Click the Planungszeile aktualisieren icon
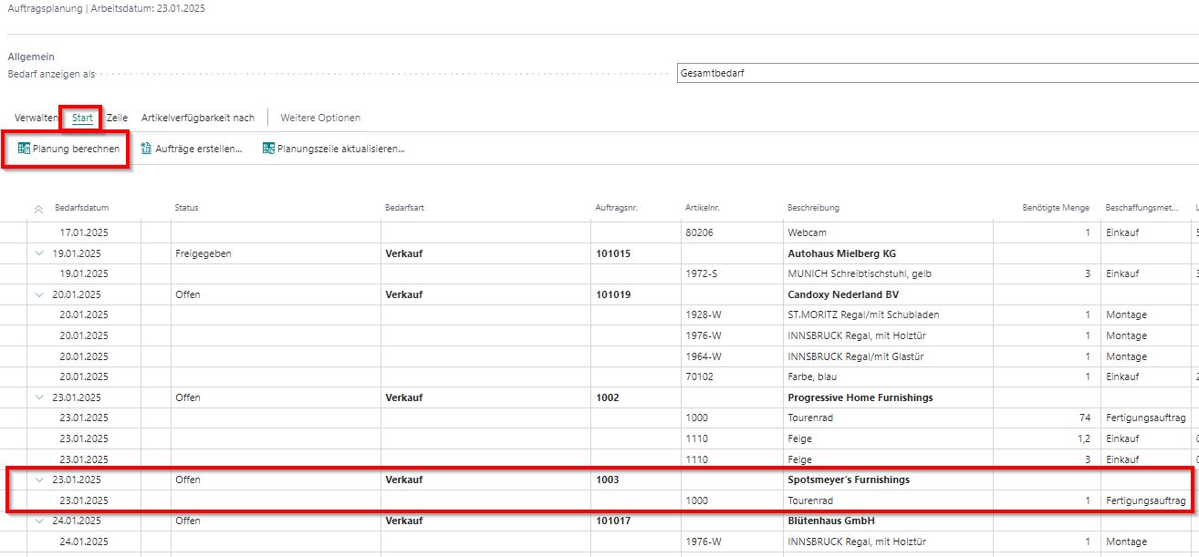Screen dimensions: 1199x557 click(268, 149)
